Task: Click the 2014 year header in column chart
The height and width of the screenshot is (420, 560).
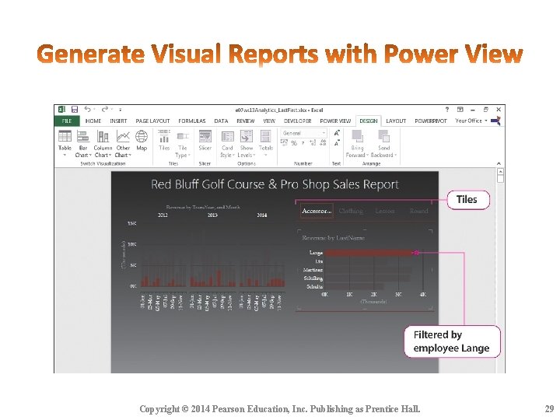Action: (x=262, y=215)
